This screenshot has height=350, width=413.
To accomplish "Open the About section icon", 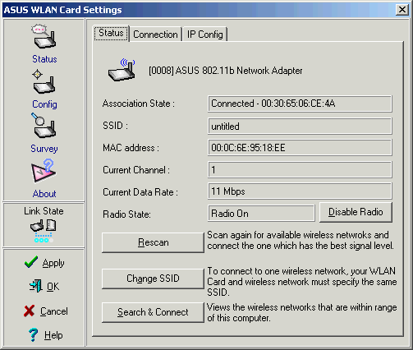I will pos(44,171).
